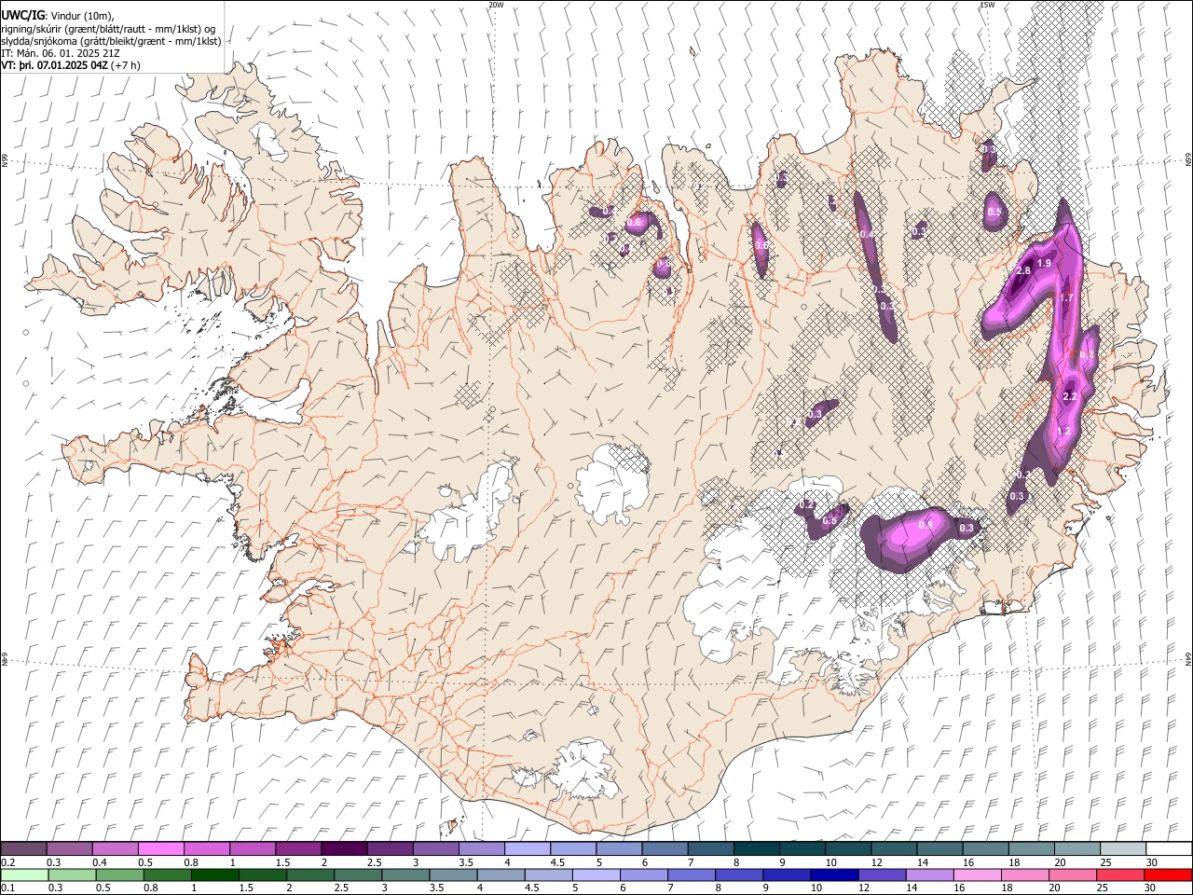Click the 20W longitude label
The height and width of the screenshot is (895, 1193).
tap(496, 5)
